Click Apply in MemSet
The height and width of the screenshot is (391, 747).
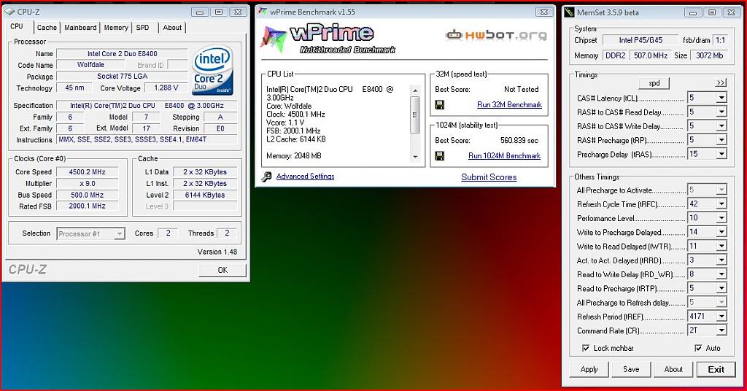[589, 370]
